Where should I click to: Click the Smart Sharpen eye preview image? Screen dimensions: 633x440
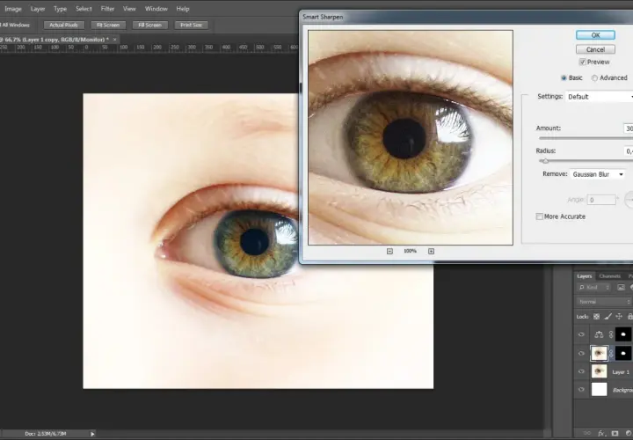(411, 137)
